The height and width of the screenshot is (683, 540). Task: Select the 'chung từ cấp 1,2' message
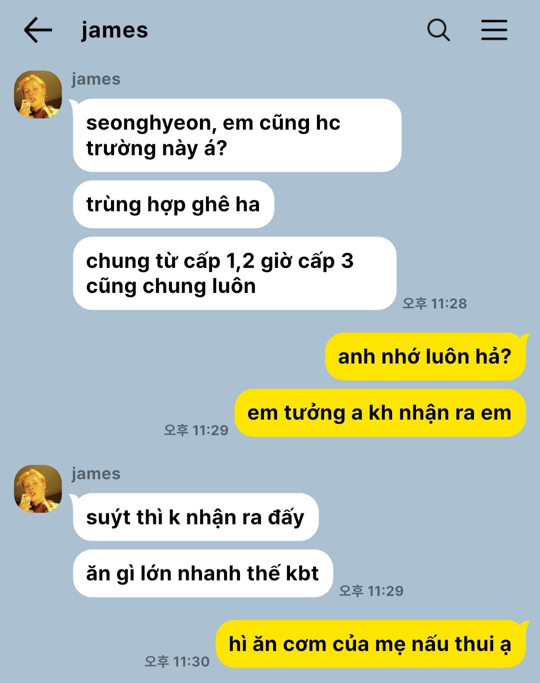coord(234,273)
